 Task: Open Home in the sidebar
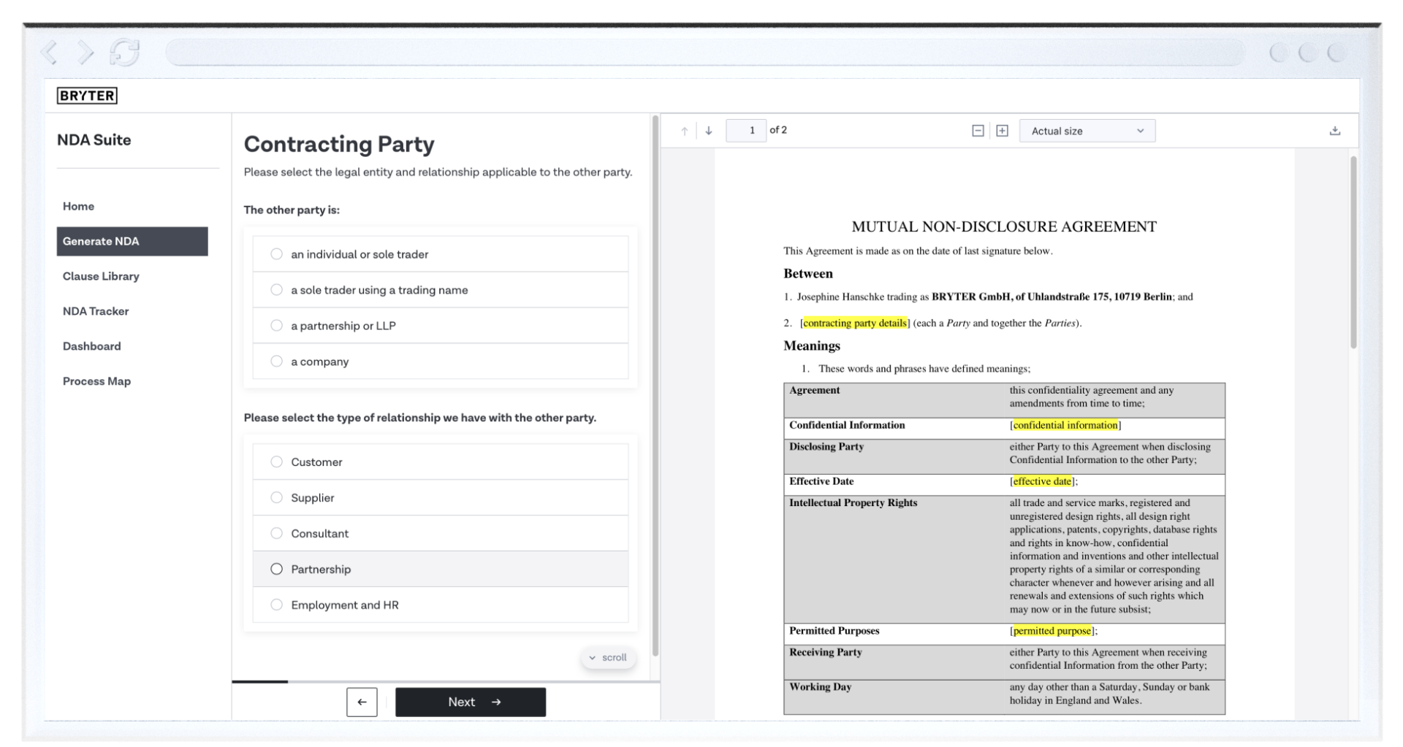(132, 207)
